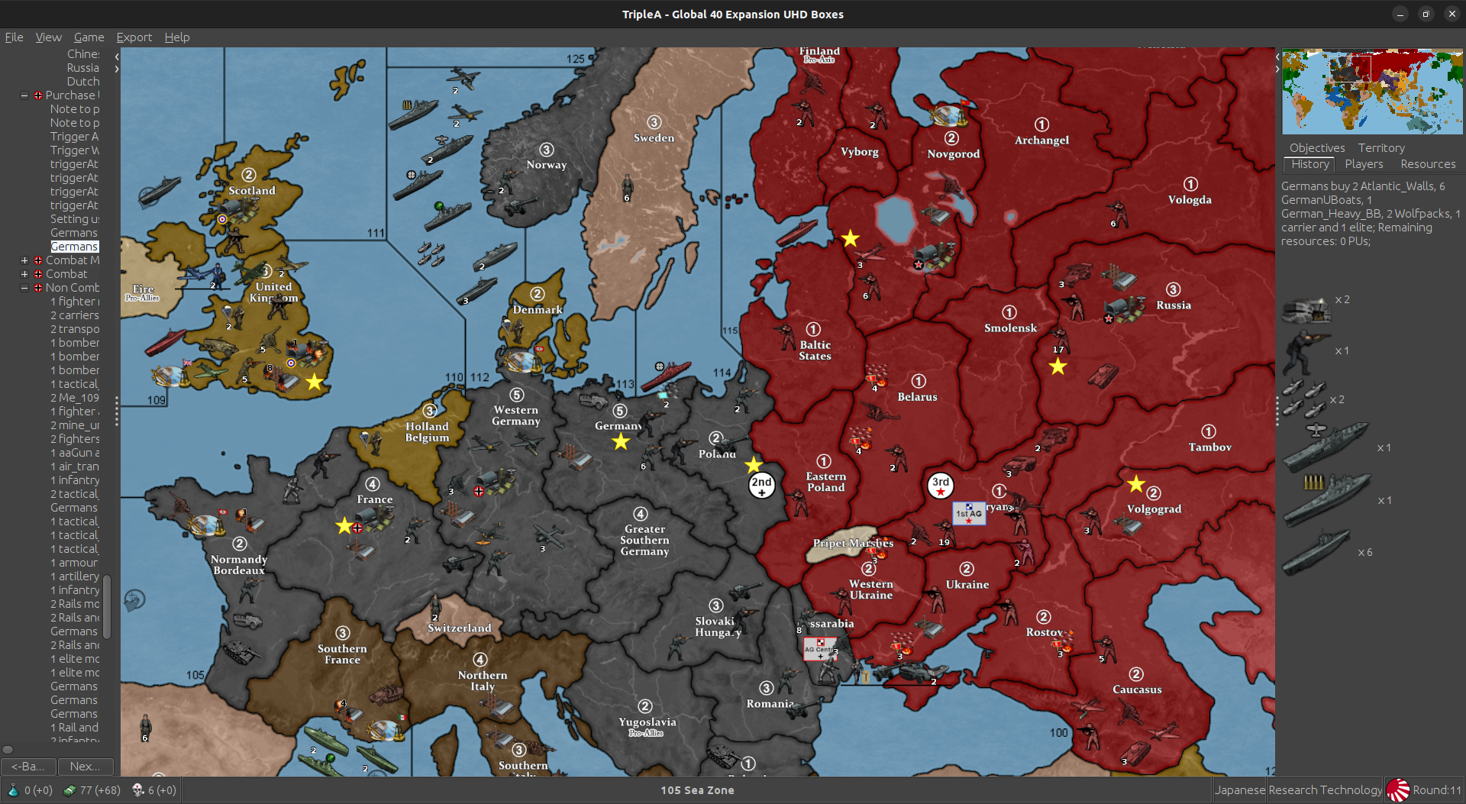Click the history tree horizontal scrollbar thumb
Screen dimensions: 1466x804
pyautogui.click(x=8, y=750)
